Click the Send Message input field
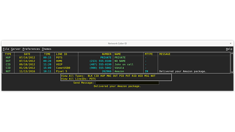Screen dimensions: 235x132 (127, 83)
